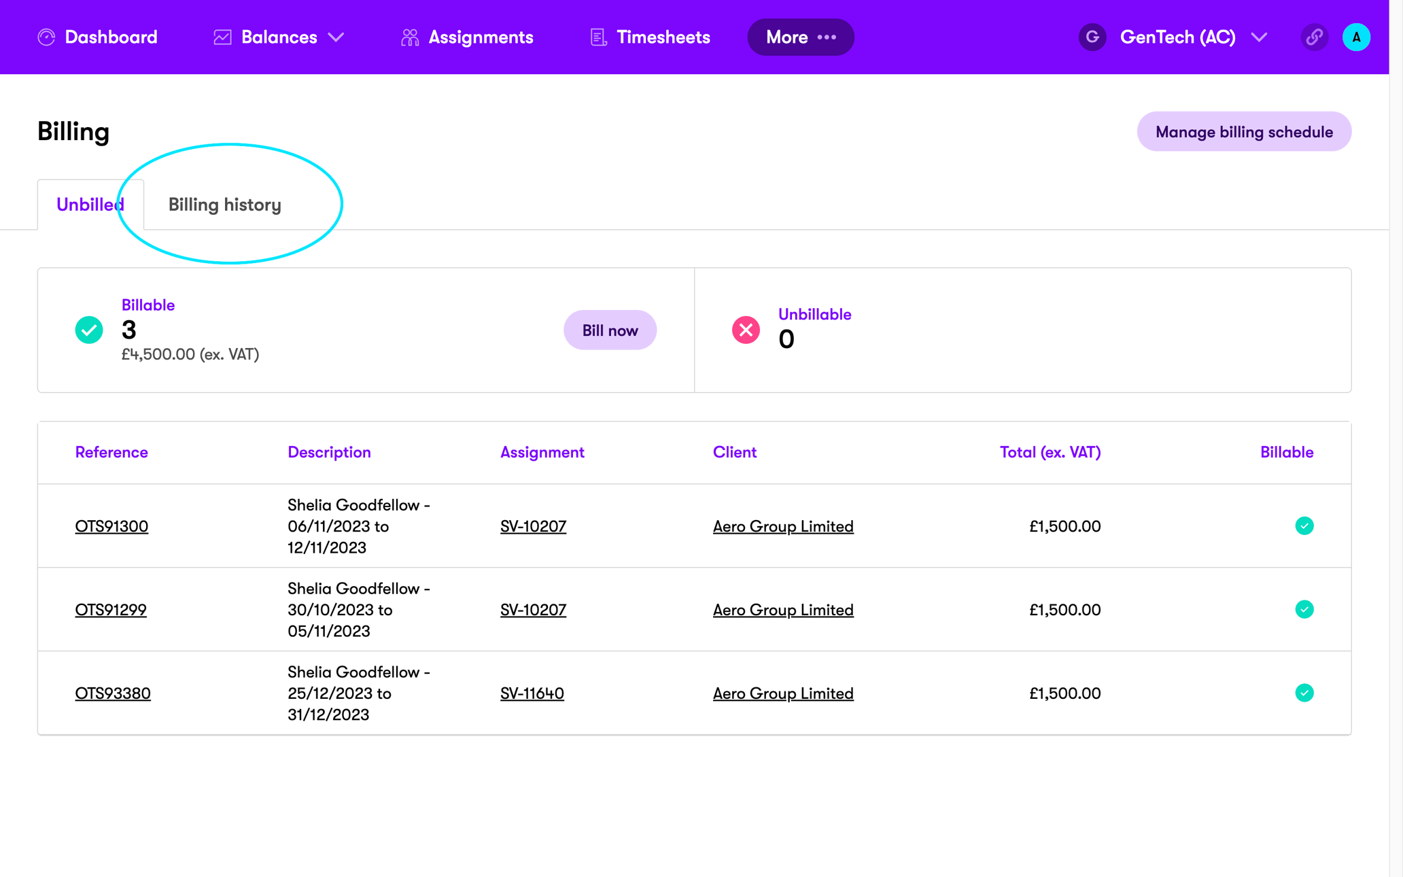Open assignment link SV-11640
The height and width of the screenshot is (877, 1403).
(x=532, y=693)
